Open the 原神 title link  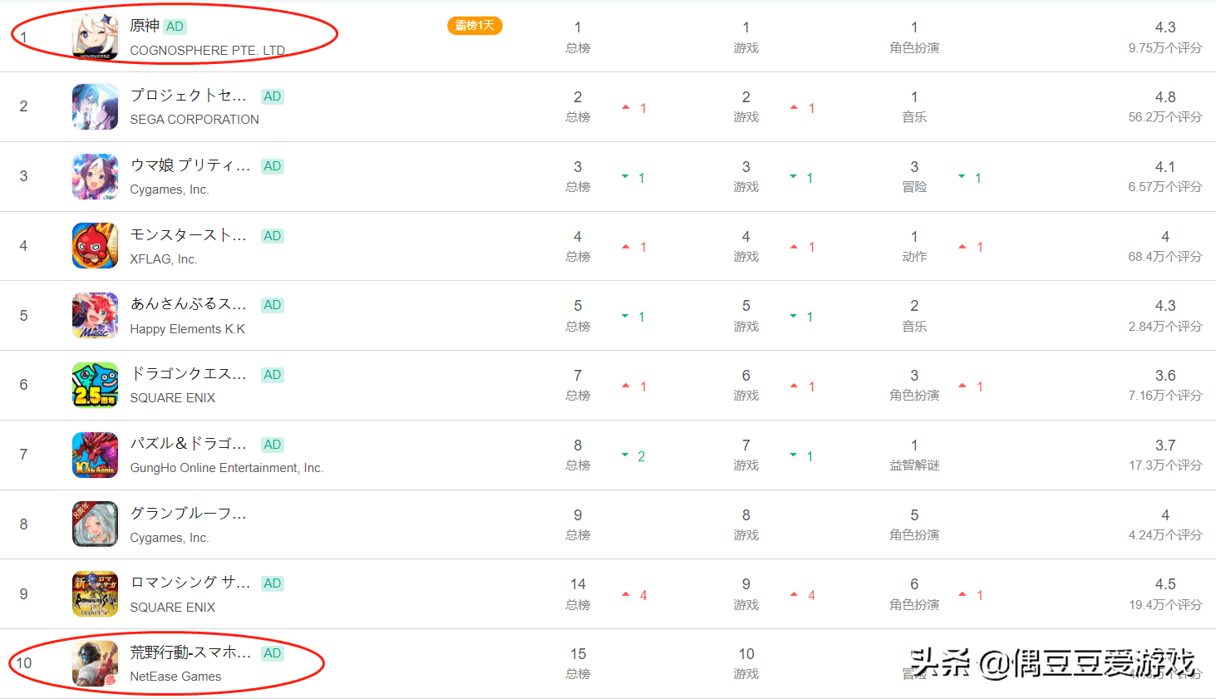(x=145, y=27)
